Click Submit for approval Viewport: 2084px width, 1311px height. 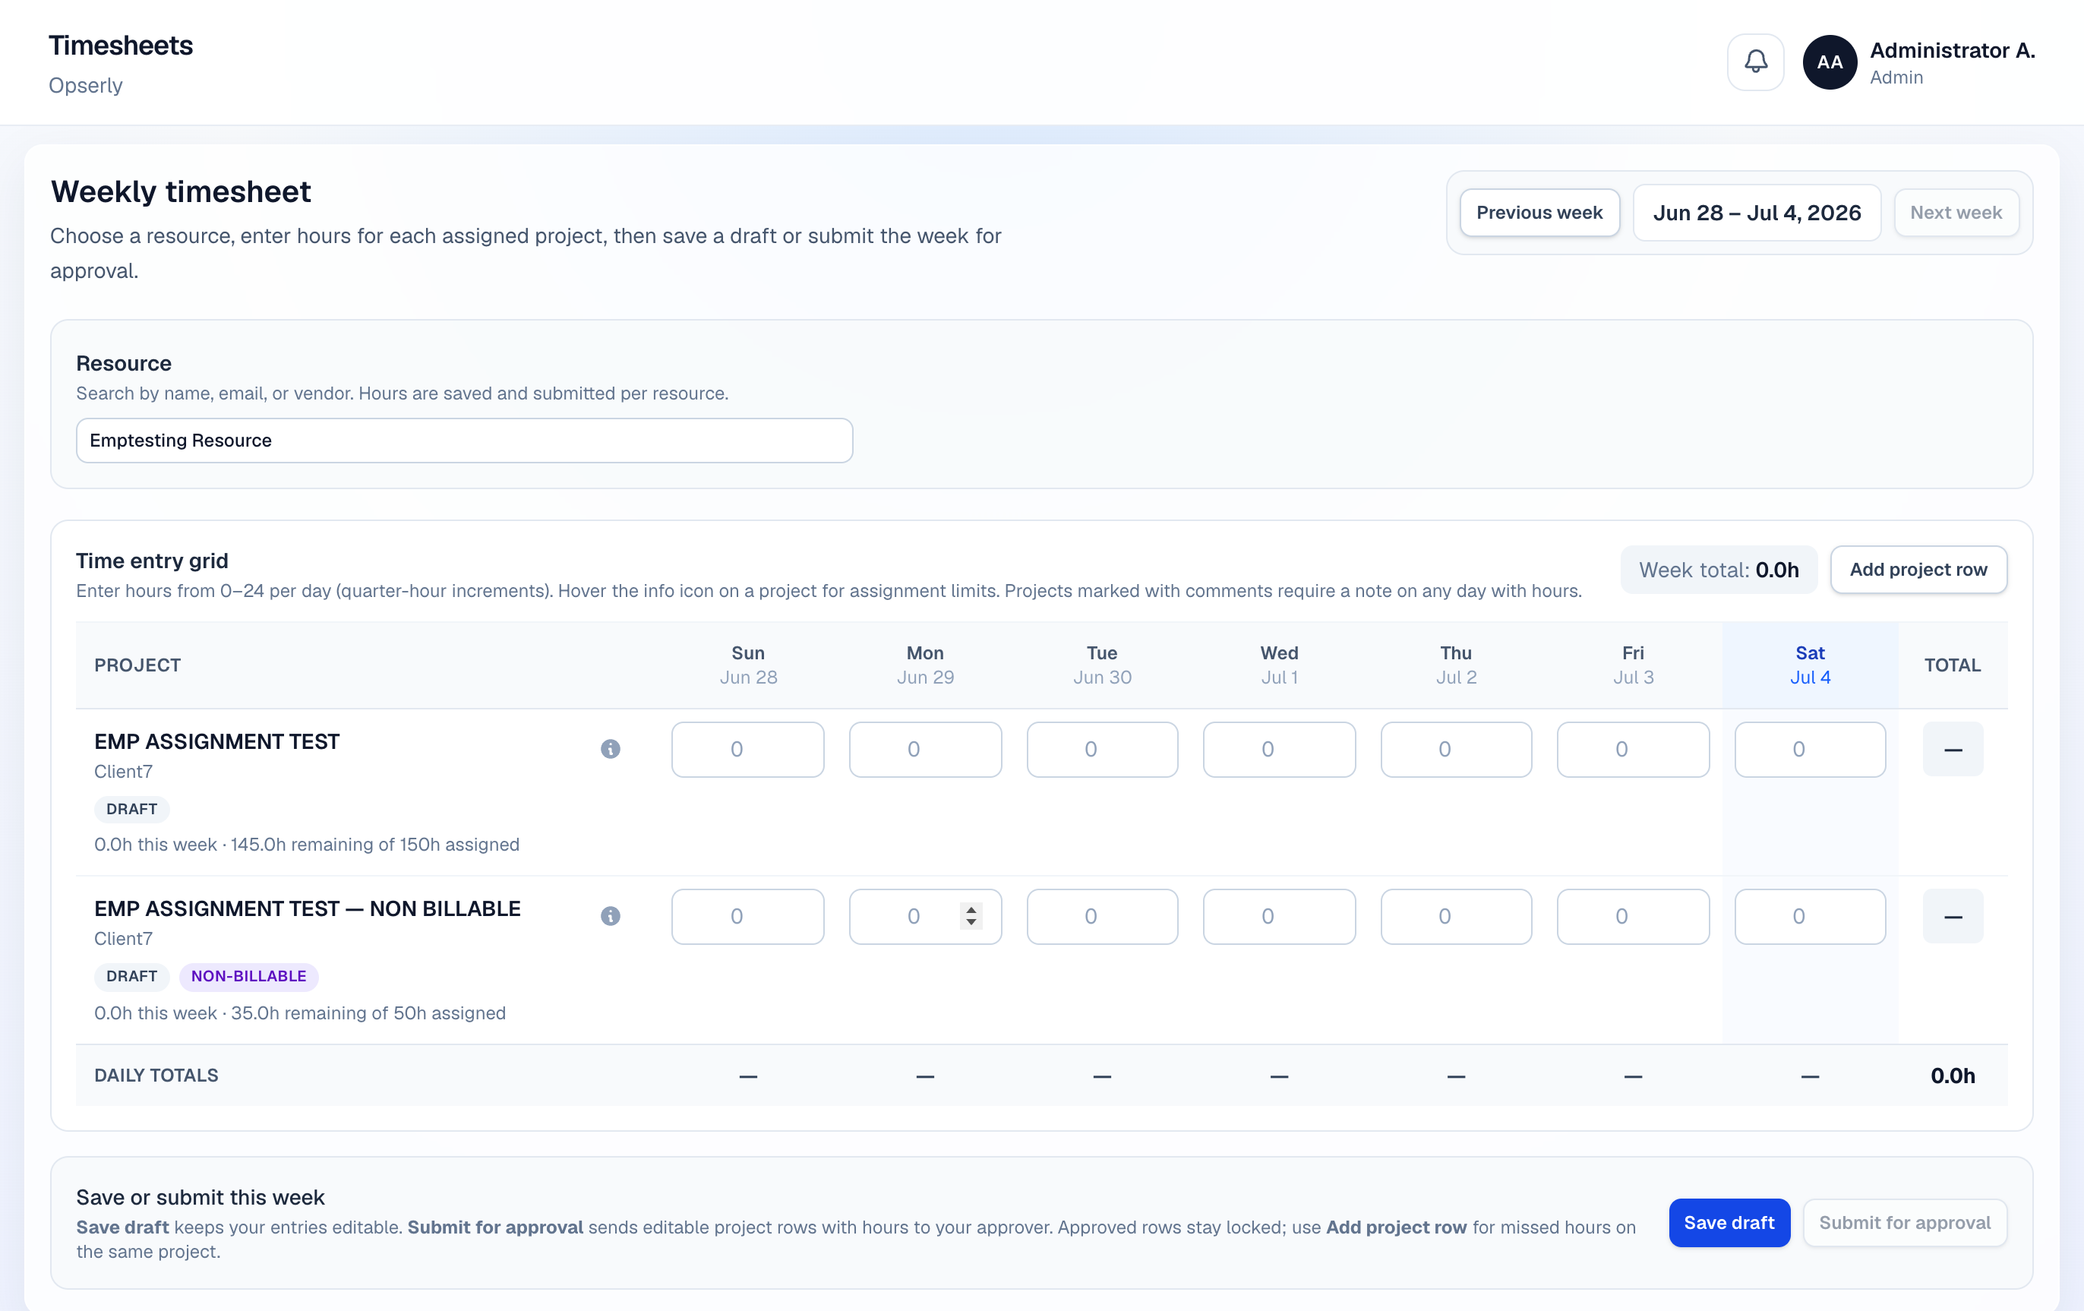pos(1904,1223)
